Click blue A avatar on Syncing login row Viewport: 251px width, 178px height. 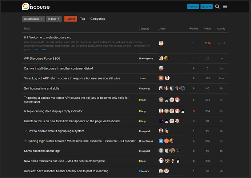[x=161, y=141]
